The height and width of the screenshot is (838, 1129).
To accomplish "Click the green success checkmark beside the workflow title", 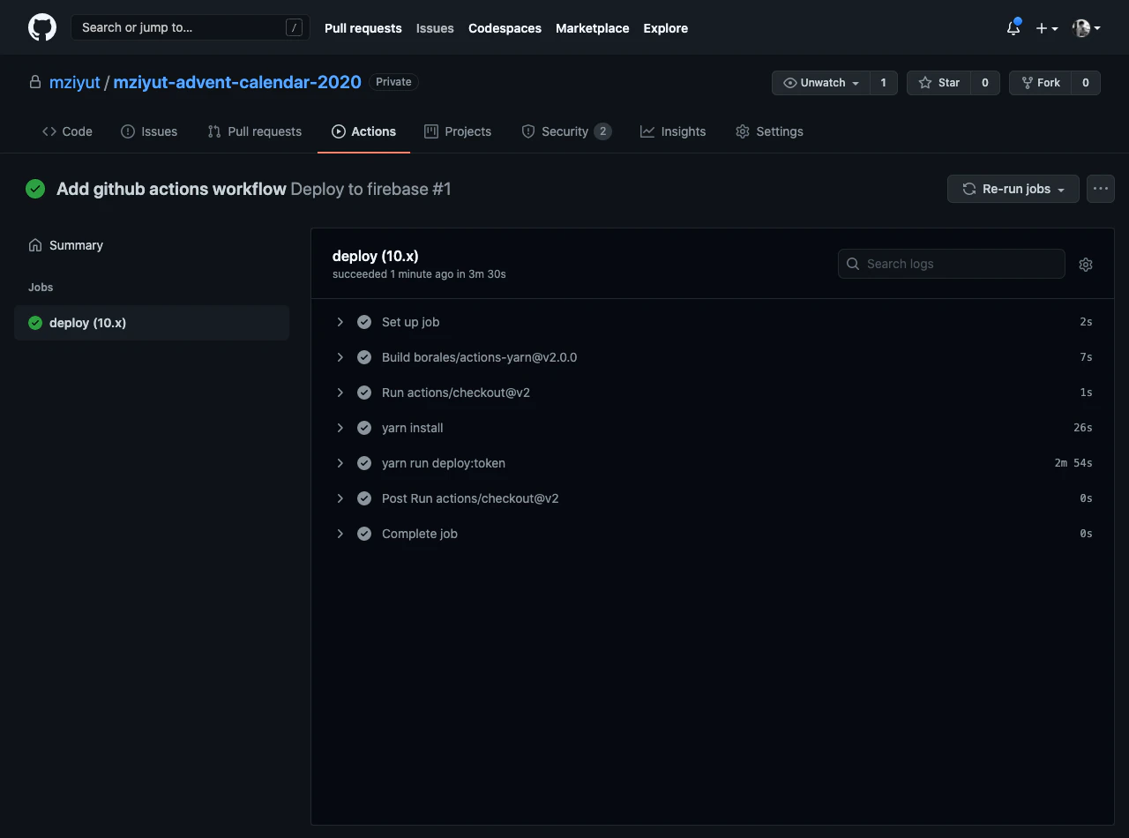I will pos(35,188).
